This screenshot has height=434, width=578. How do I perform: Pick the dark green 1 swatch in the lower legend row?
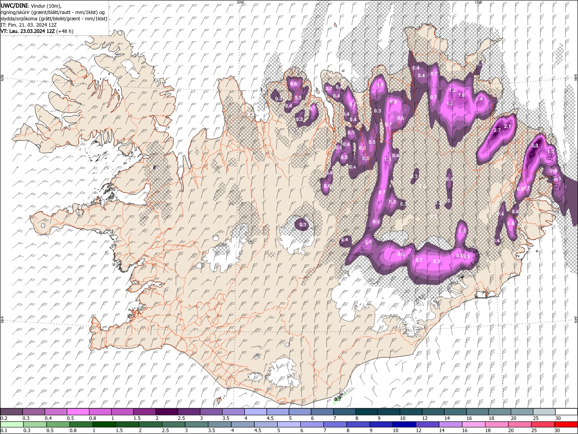(x=104, y=425)
